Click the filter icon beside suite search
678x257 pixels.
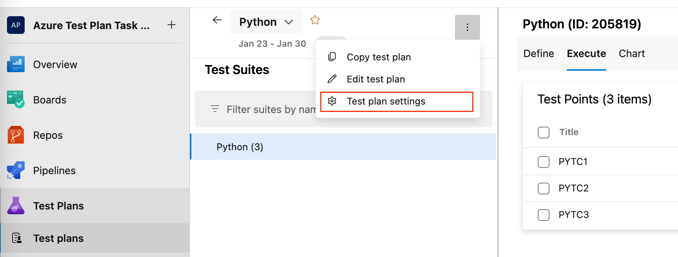click(x=215, y=109)
